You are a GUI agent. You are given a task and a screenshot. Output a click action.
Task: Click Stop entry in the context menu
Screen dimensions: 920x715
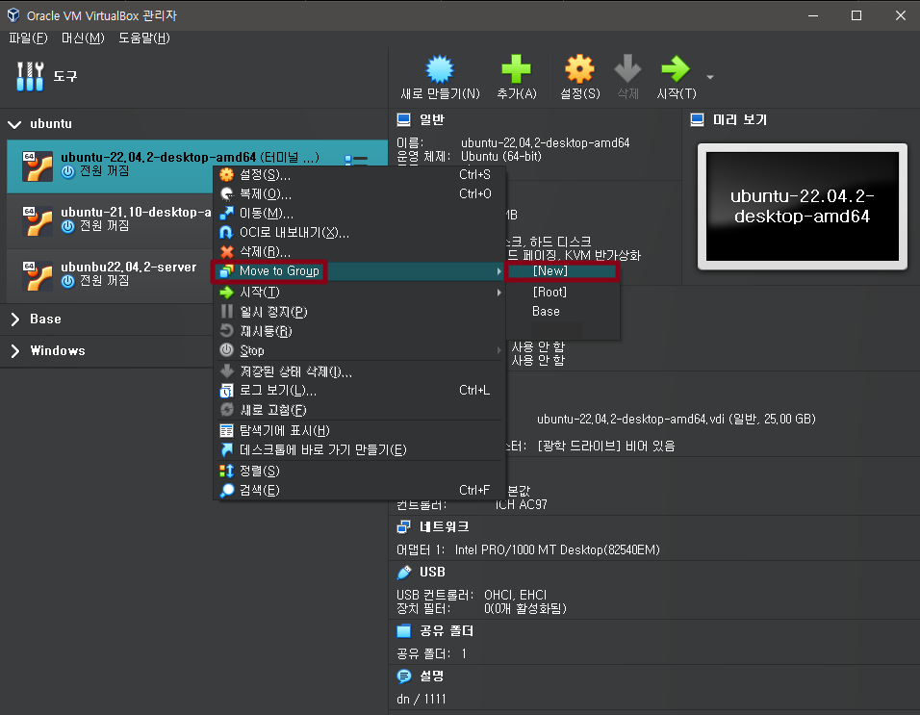tap(359, 350)
